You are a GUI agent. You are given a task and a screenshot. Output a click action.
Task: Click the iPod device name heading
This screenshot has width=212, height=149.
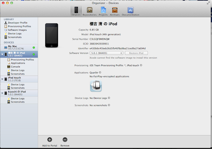click(x=103, y=24)
